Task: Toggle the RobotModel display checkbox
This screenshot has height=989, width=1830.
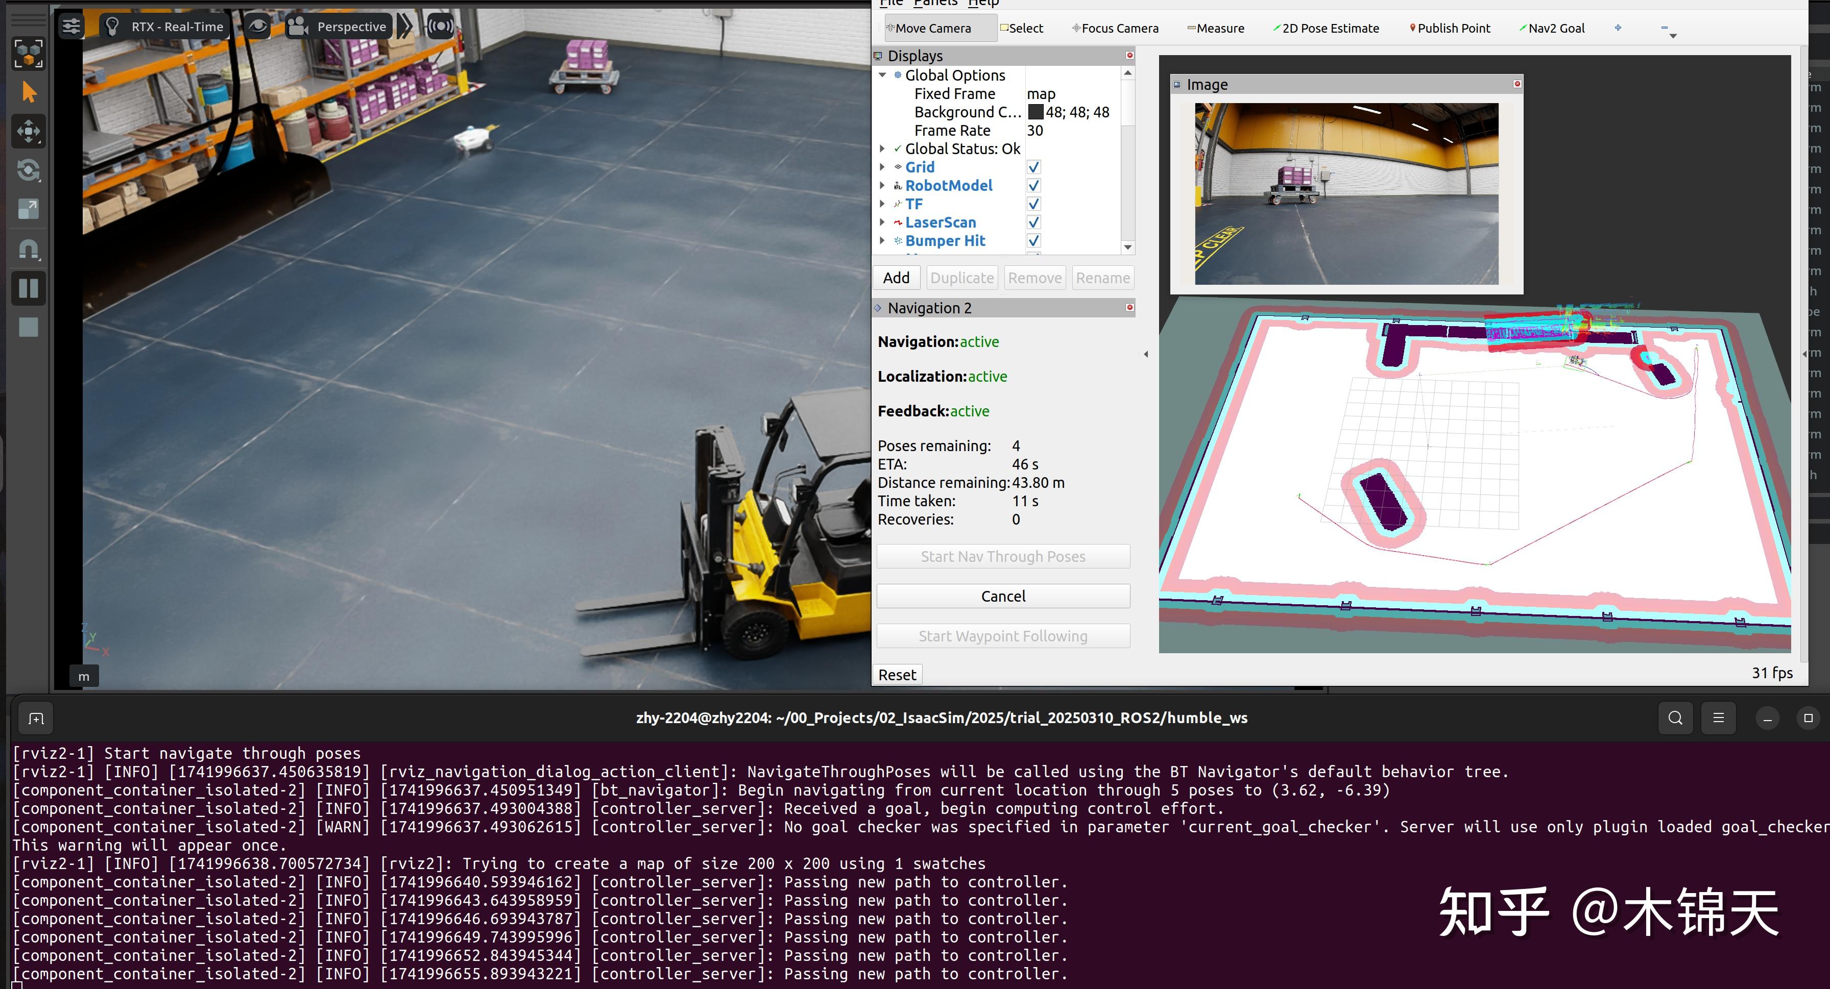Action: point(1033,185)
